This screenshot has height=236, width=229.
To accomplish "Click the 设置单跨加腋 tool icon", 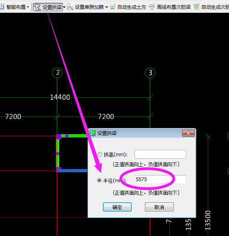I will coord(70,7).
